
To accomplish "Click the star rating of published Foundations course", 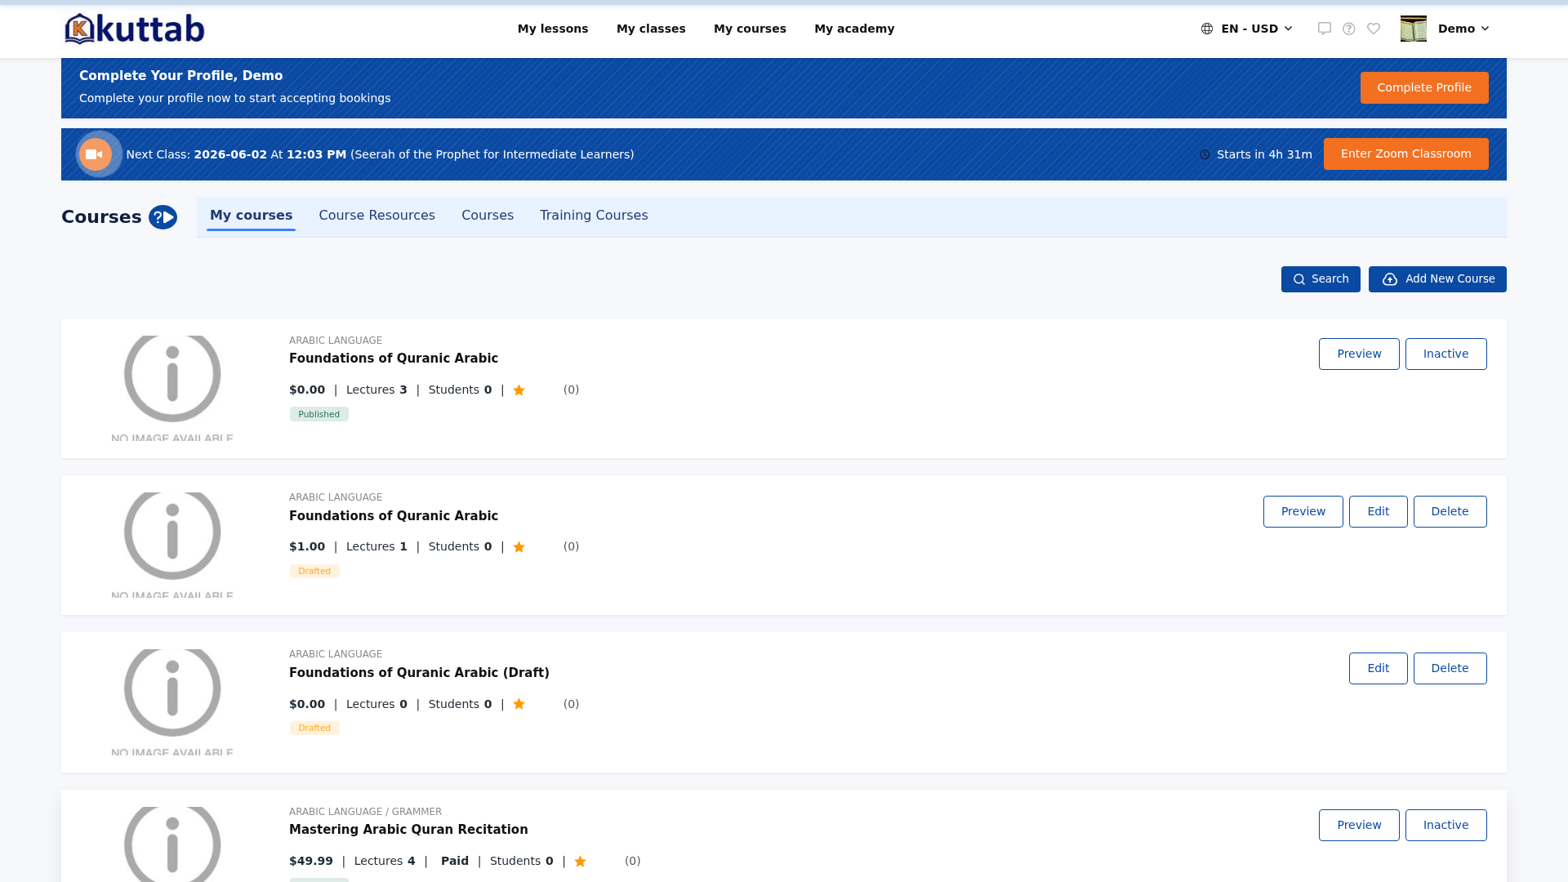I will click(519, 390).
